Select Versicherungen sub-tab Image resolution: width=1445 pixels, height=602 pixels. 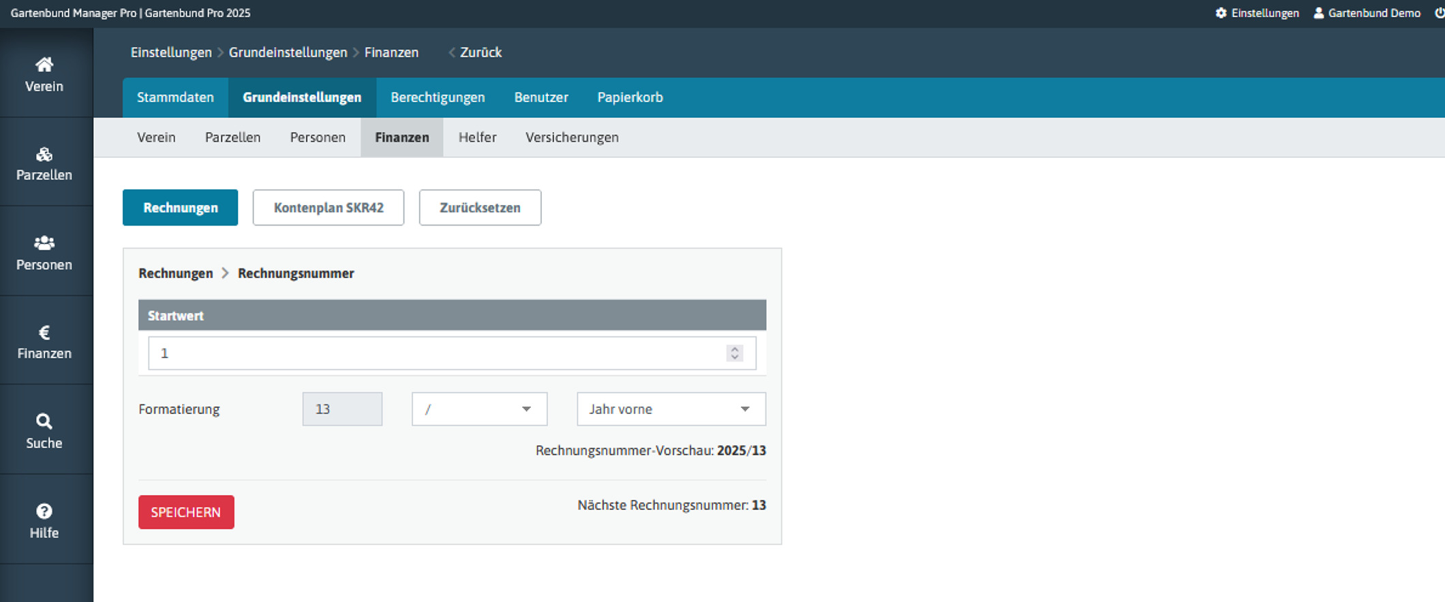click(572, 138)
